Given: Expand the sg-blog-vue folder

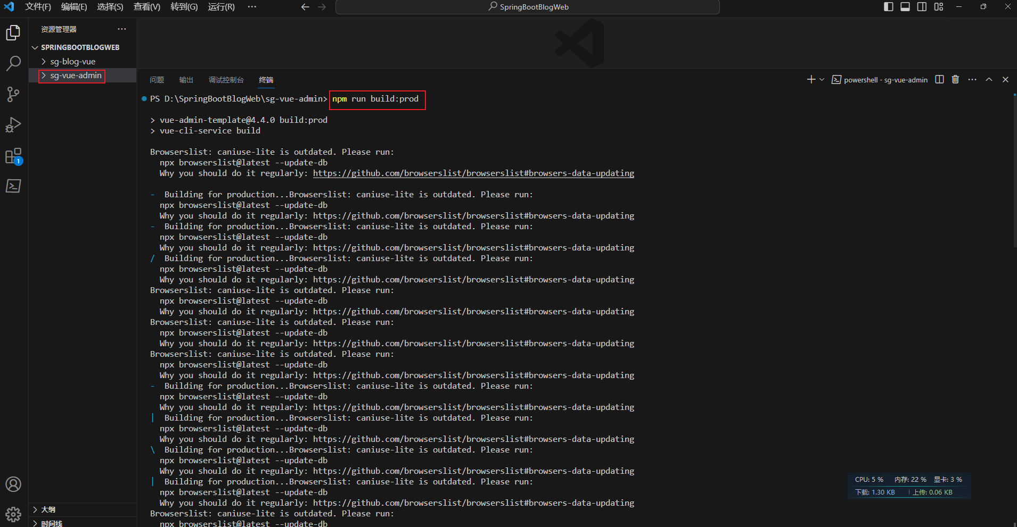Looking at the screenshot, I should tap(83, 62).
